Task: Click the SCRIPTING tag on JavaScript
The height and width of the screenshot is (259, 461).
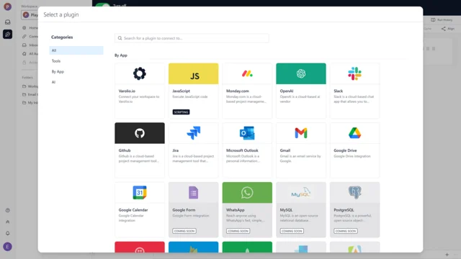Action: (181, 112)
